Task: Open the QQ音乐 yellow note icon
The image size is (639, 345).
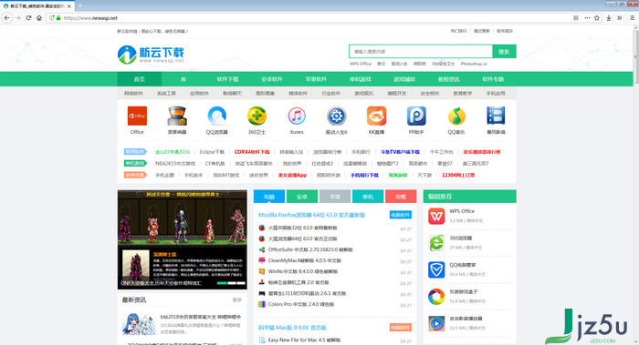Action: [x=456, y=116]
